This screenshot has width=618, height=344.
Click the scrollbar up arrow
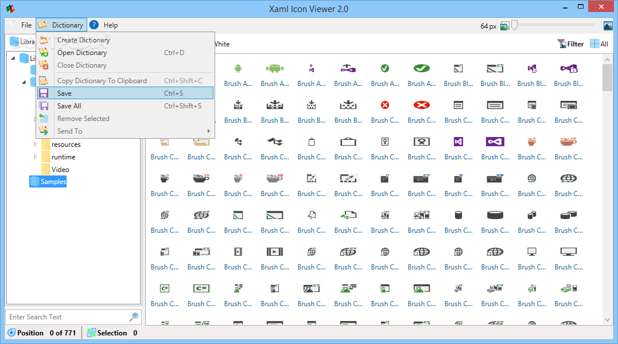[607, 60]
